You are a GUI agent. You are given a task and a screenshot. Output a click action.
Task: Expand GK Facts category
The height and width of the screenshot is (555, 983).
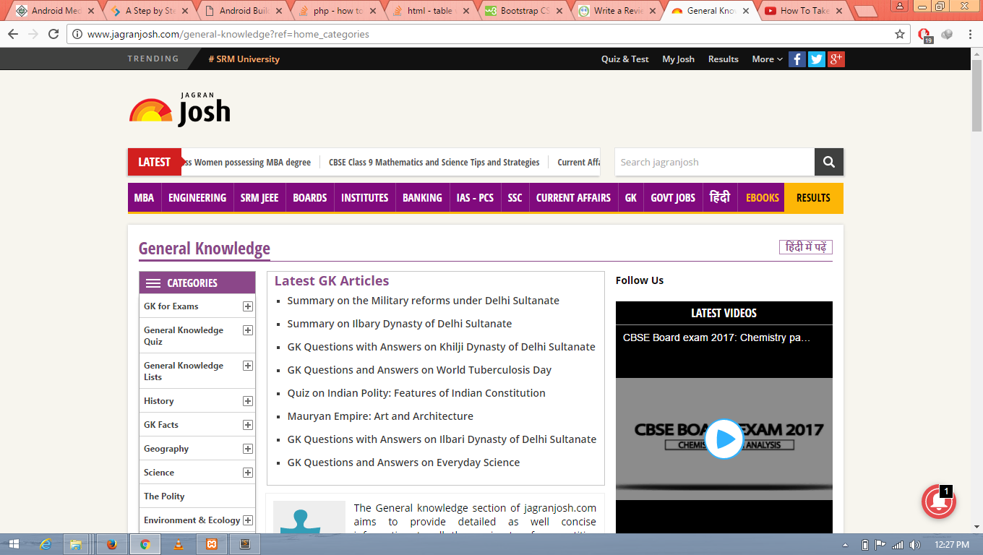tap(248, 425)
